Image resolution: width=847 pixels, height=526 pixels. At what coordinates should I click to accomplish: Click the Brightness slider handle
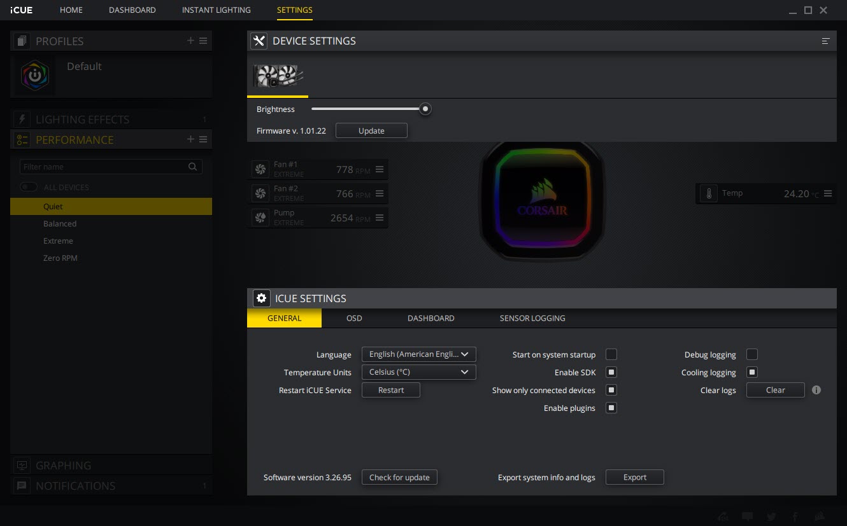coord(425,109)
